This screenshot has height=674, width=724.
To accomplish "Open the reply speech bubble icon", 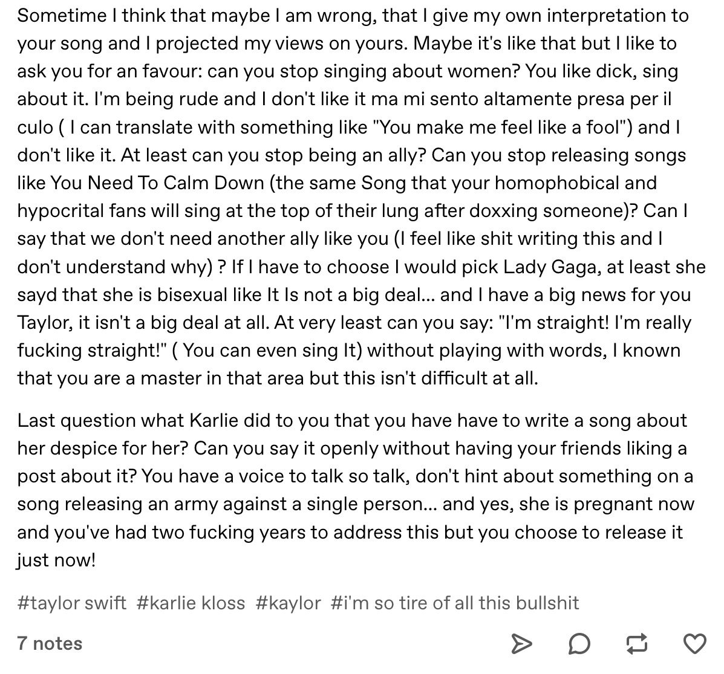I will [579, 644].
